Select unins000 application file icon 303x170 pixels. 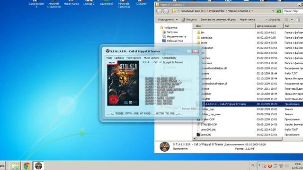tap(198, 135)
